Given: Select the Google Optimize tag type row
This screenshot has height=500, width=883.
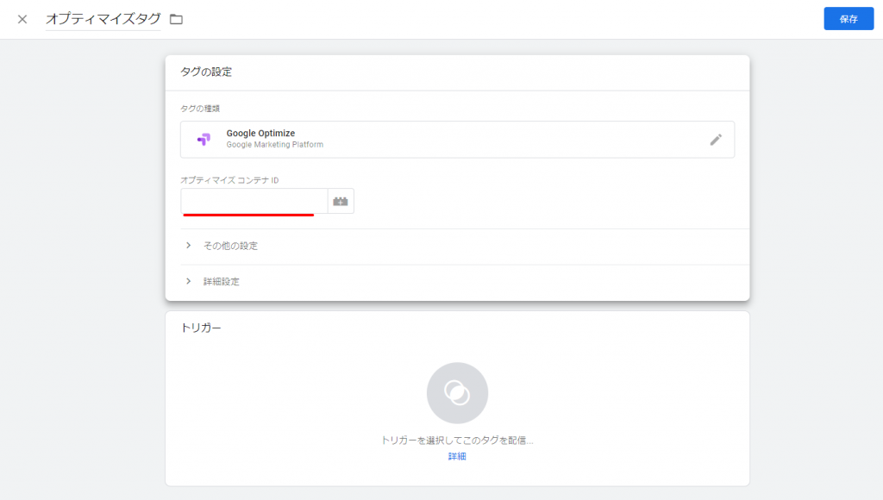Looking at the screenshot, I should coord(457,139).
